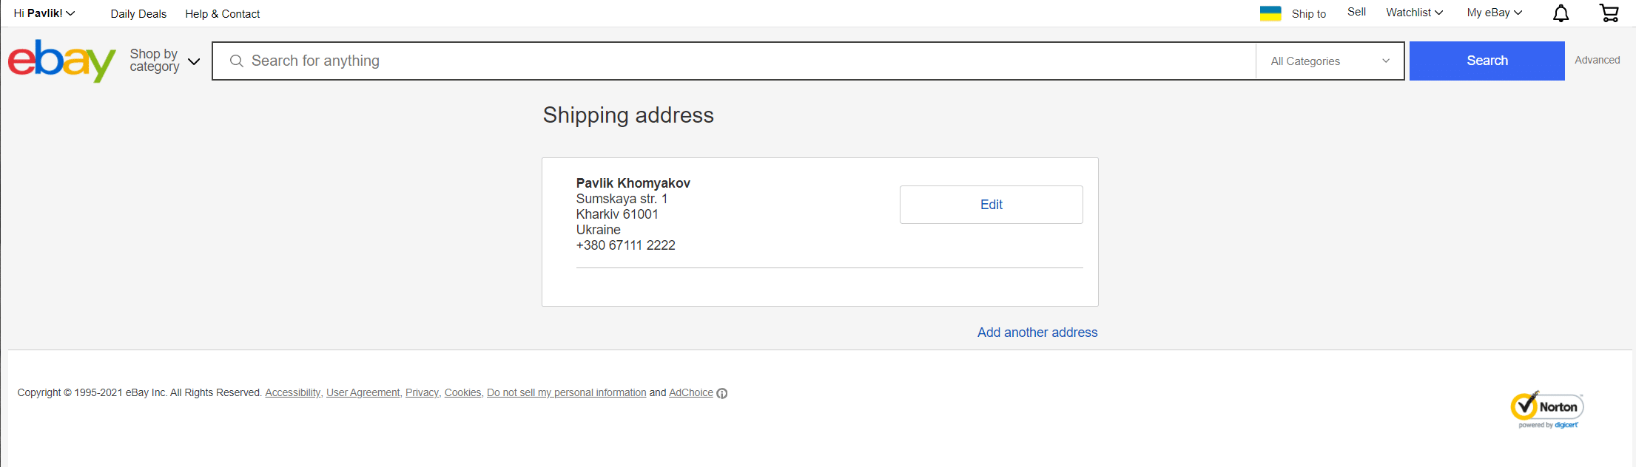This screenshot has width=1636, height=467.
Task: Click the Sell link
Action: (x=1356, y=12)
